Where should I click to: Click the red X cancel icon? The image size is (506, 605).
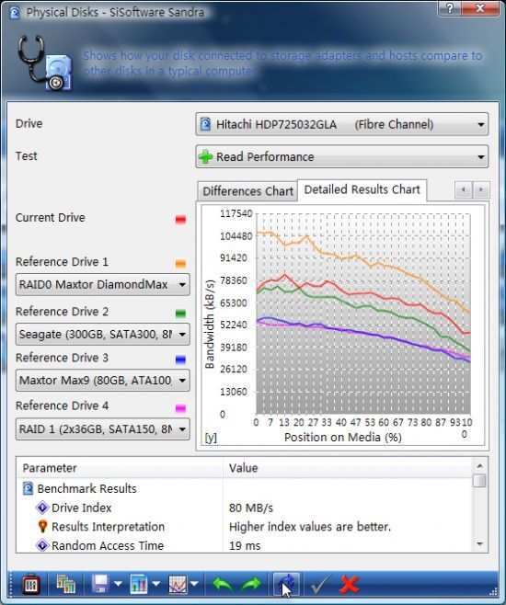[349, 584]
